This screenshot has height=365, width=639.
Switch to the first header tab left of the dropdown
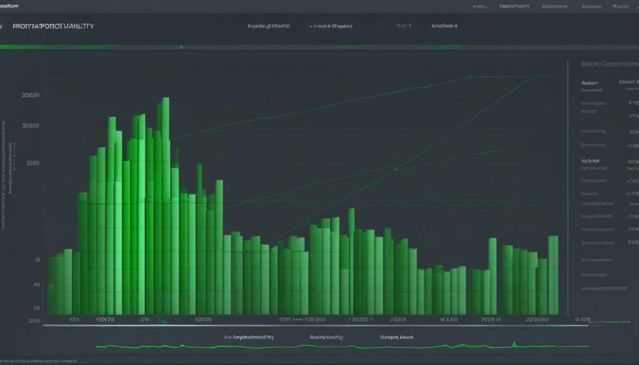[x=268, y=27]
